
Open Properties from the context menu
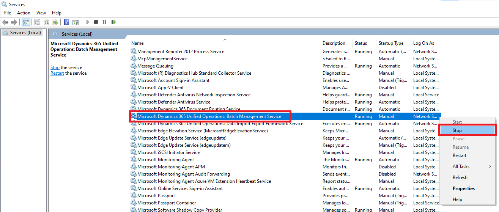(x=463, y=188)
